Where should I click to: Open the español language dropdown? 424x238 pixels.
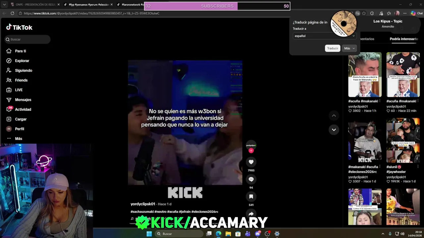[324, 36]
